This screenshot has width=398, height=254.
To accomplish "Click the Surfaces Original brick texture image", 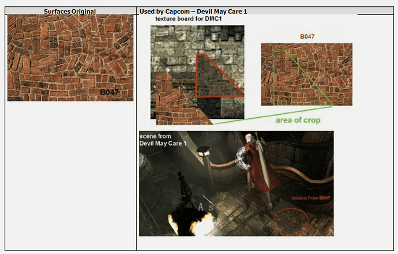I will click(x=70, y=58).
